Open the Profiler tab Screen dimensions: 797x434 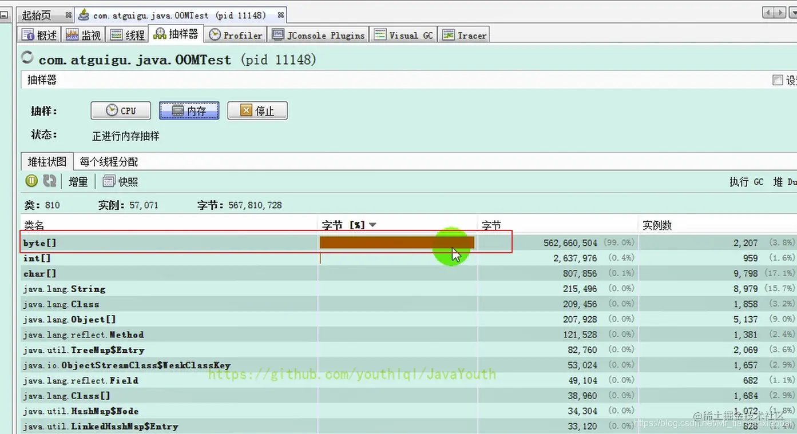click(236, 35)
